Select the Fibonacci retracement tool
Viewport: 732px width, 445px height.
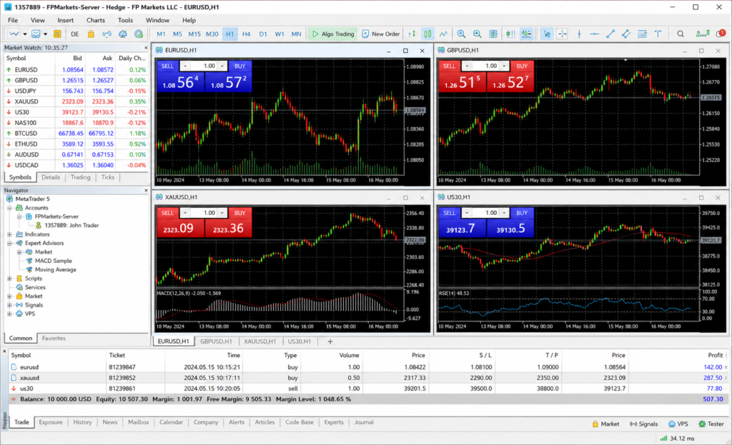643,34
